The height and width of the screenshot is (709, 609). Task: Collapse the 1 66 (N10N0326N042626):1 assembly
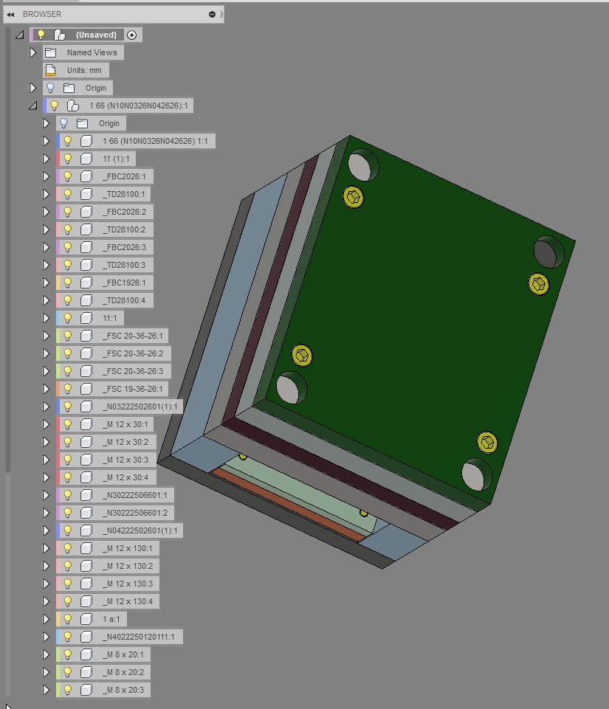point(32,106)
